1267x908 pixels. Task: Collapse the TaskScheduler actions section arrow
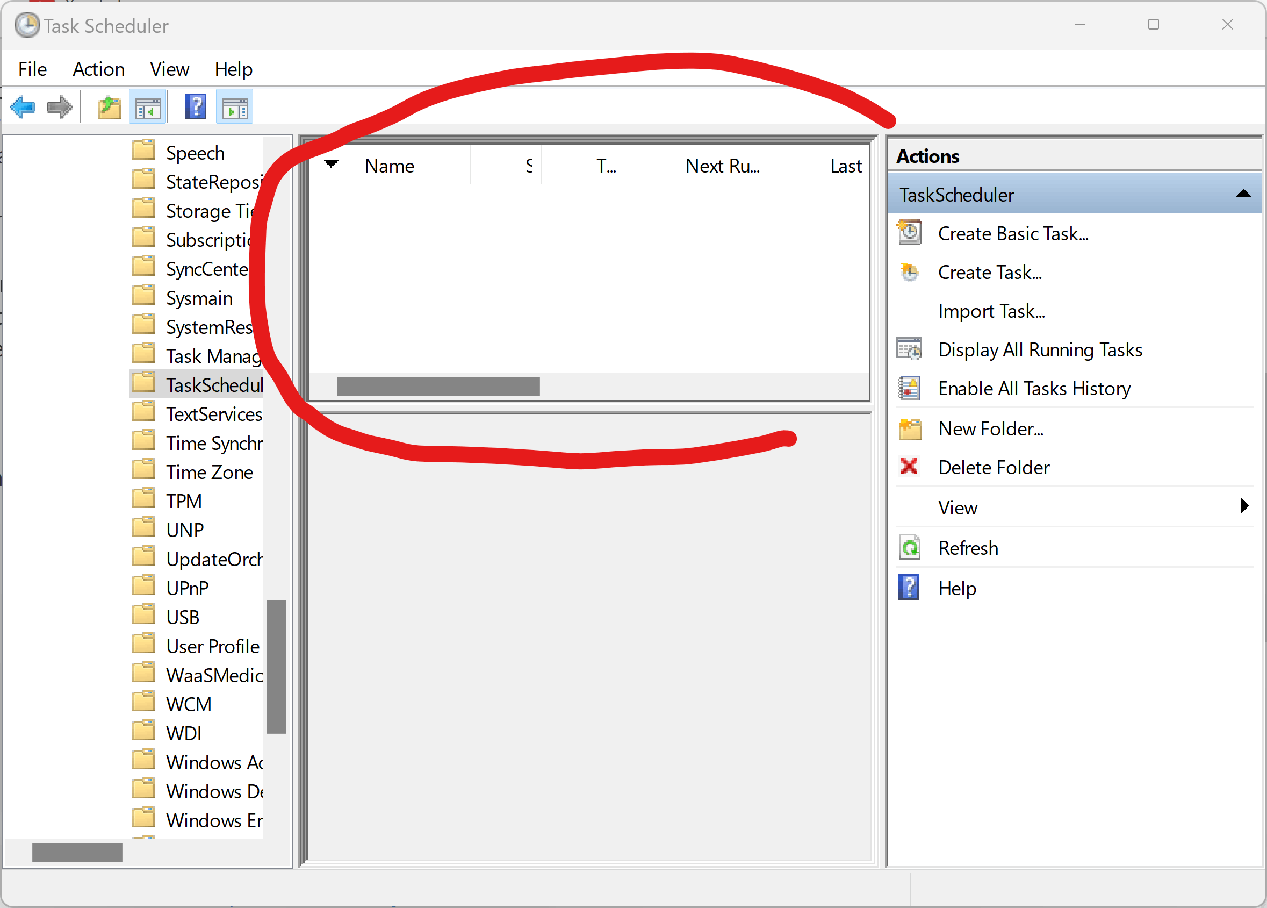(x=1243, y=194)
